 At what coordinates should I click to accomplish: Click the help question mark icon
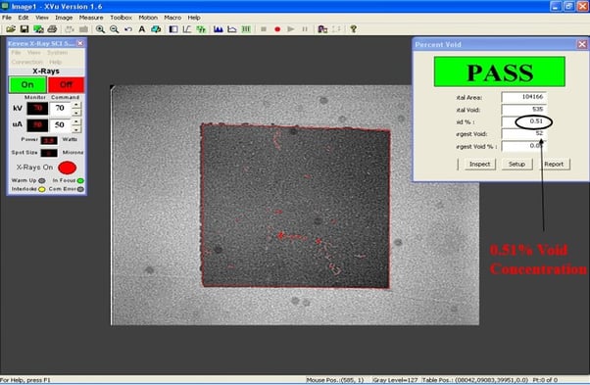[x=354, y=29]
